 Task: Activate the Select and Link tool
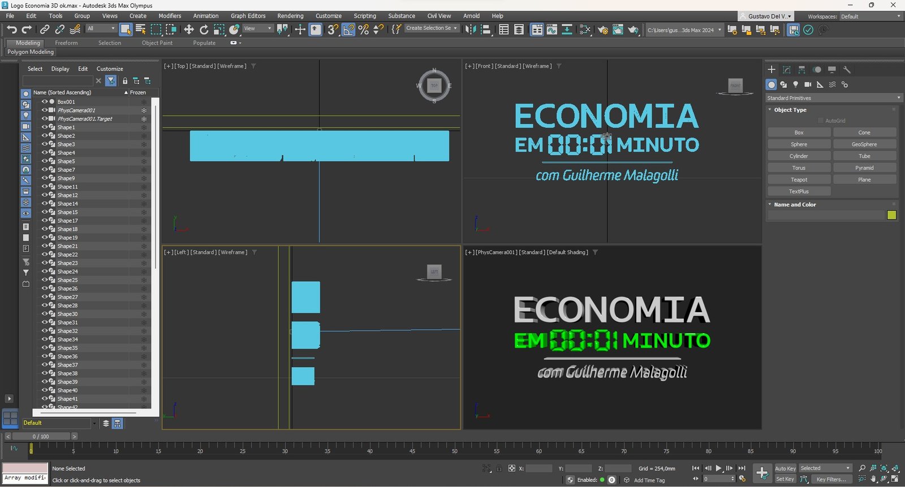click(x=45, y=29)
